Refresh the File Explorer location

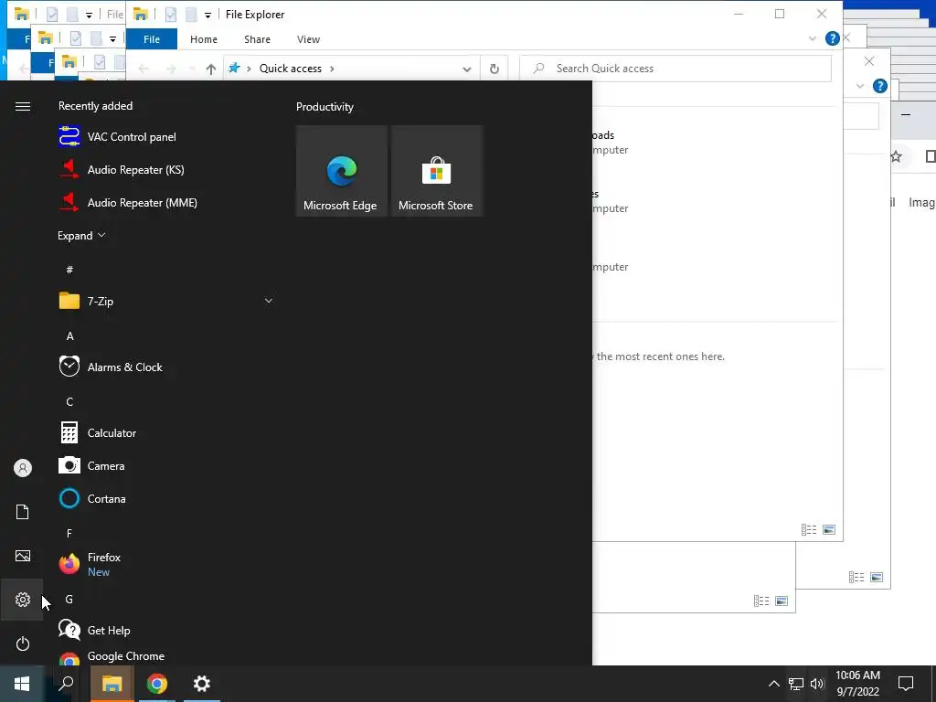495,69
